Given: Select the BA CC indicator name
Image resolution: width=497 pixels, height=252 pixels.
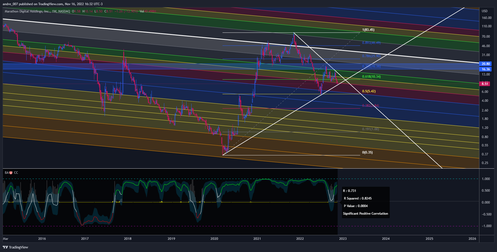Looking at the screenshot, I should pyautogui.click(x=11, y=173).
